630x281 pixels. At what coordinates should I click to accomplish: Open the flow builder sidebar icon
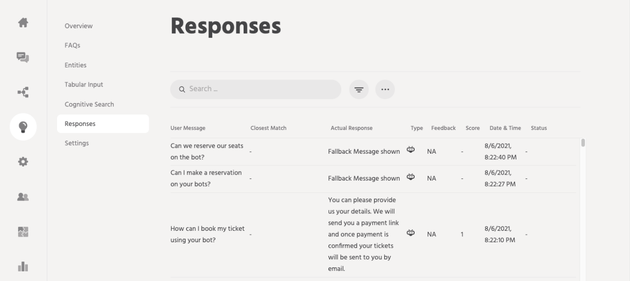(x=23, y=92)
